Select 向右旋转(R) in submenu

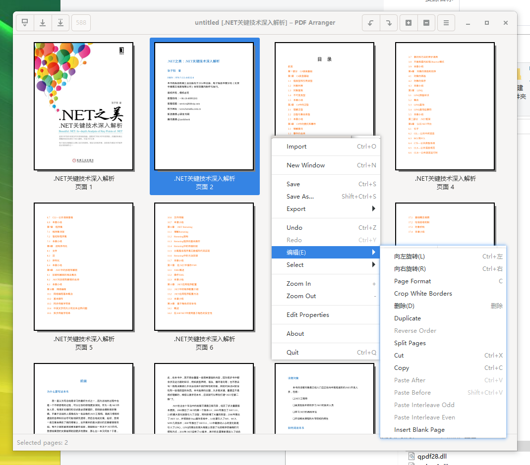click(443, 269)
